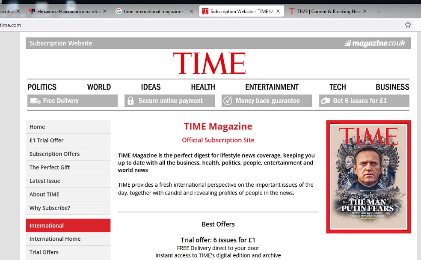Click Trial offer: 6 issues for £1 text
Image resolution: width=421 pixels, height=260 pixels.
[218, 240]
